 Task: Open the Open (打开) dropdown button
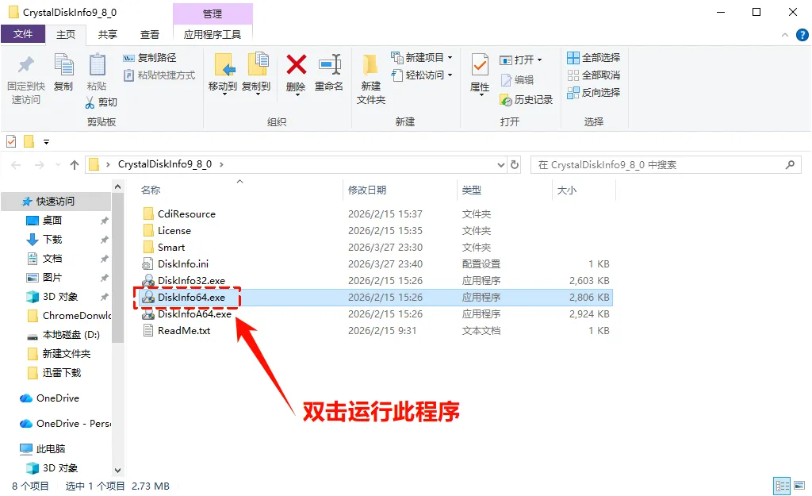(521, 60)
